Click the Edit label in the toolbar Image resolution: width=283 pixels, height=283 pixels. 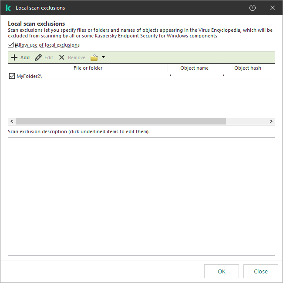click(x=49, y=57)
